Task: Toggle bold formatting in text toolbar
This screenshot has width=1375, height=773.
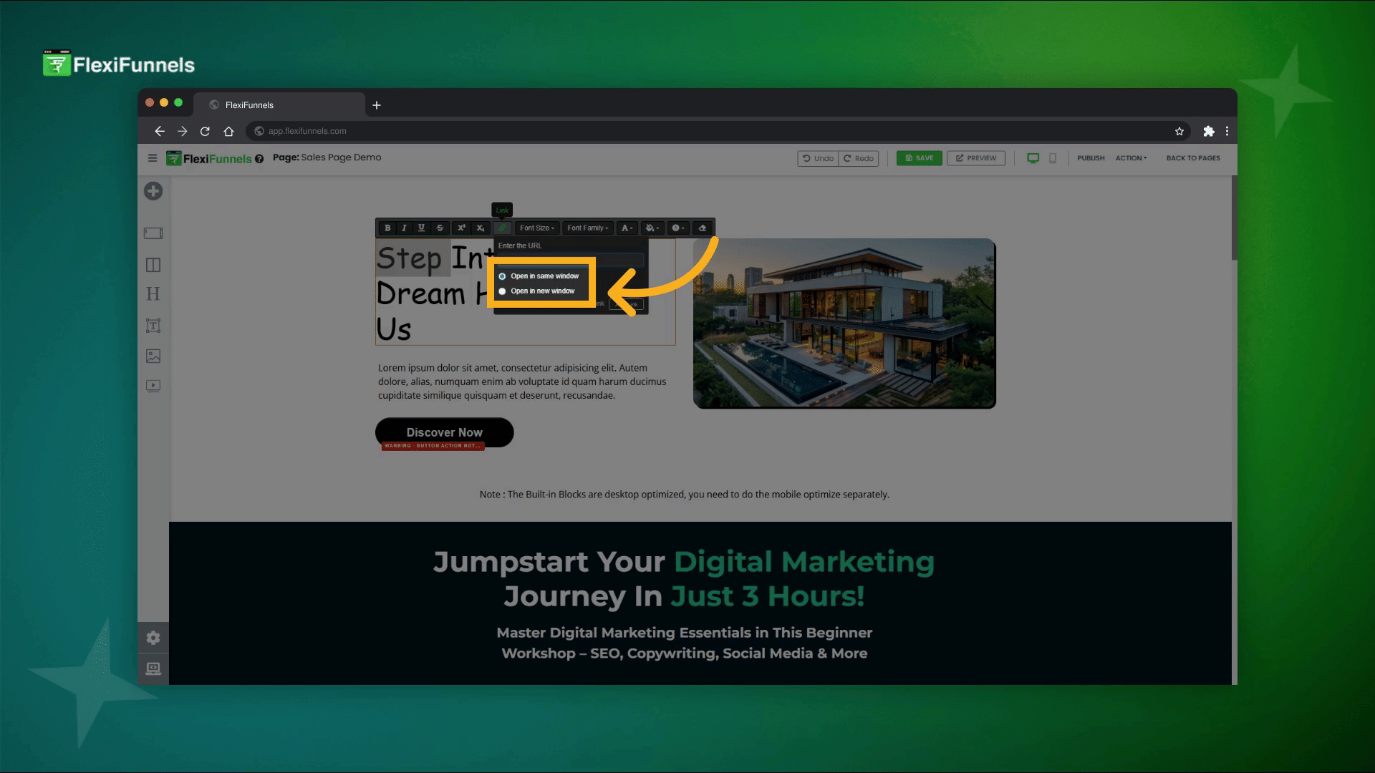Action: (x=387, y=228)
